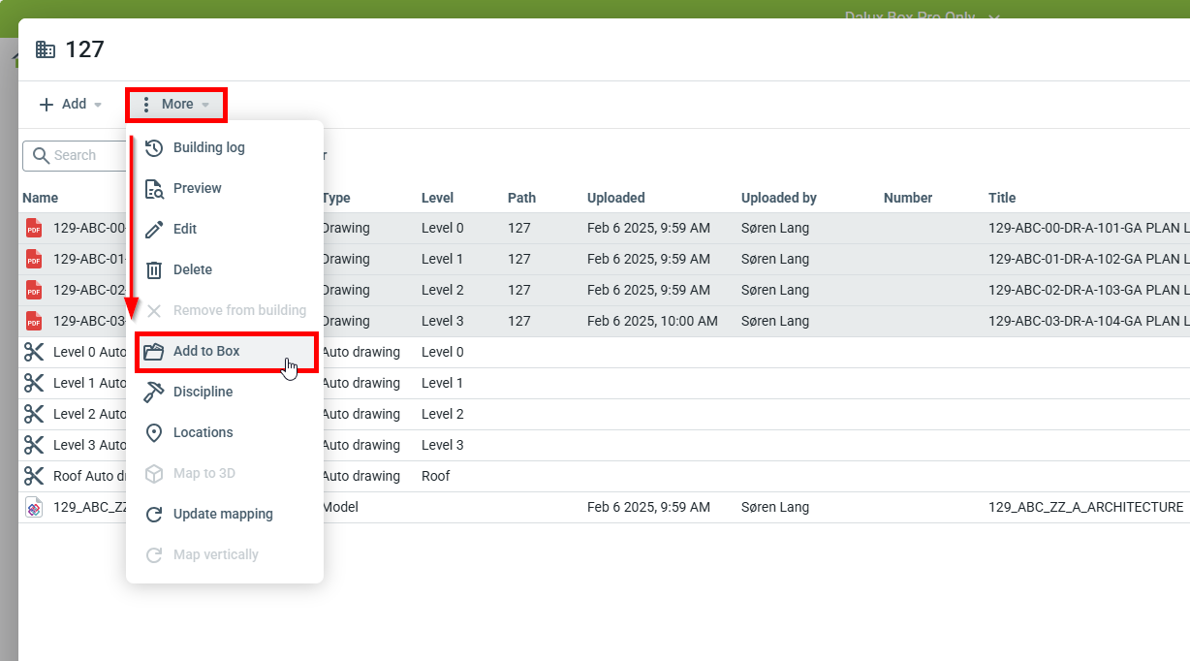This screenshot has height=661, width=1190.
Task: Click the Update mapping refresh icon
Action: (153, 515)
